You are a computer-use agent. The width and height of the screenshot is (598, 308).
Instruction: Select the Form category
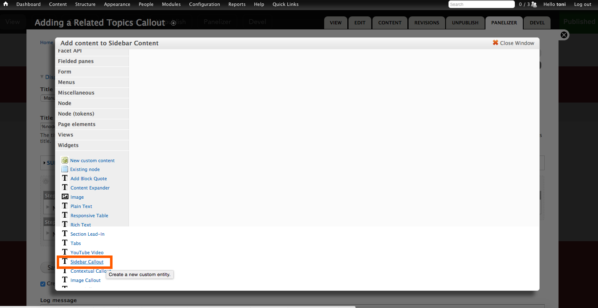pos(92,72)
